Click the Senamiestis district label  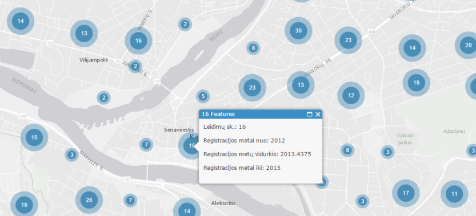tap(179, 130)
